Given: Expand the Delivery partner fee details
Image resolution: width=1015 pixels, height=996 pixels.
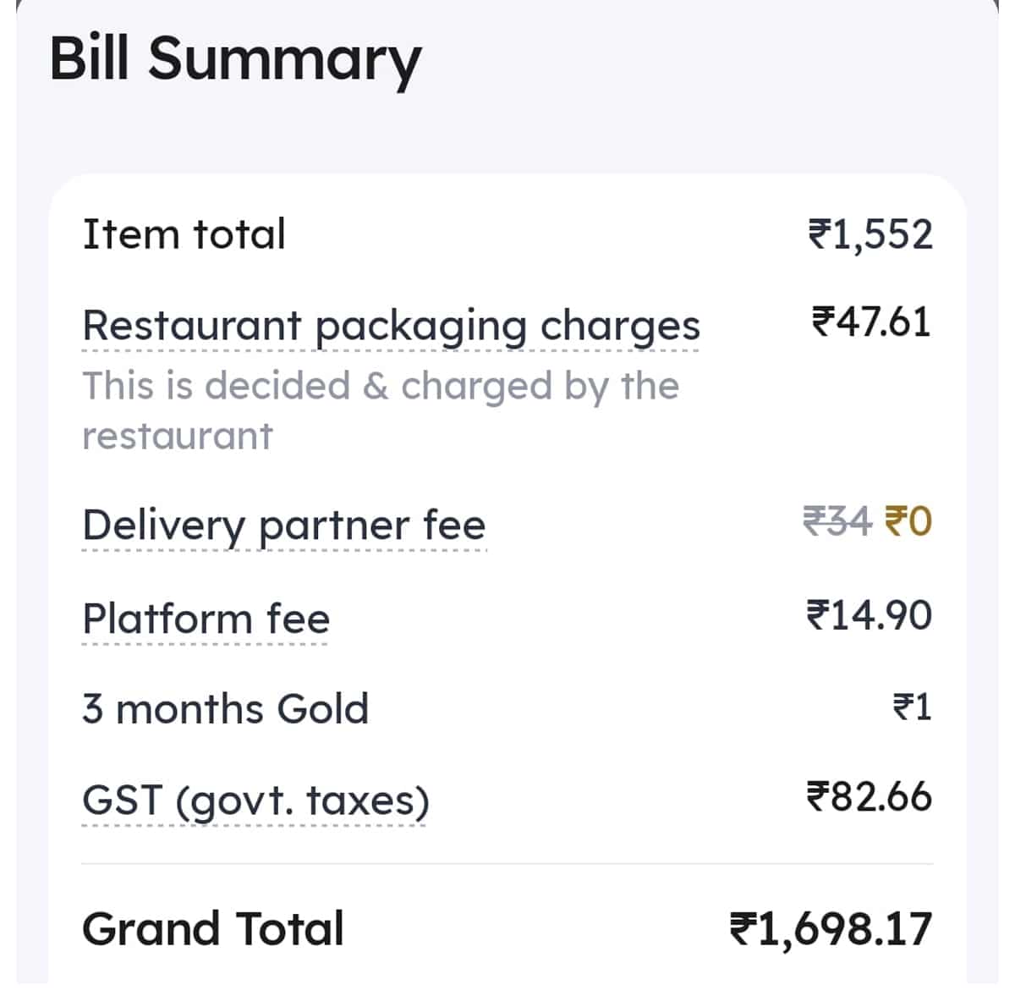Looking at the screenshot, I should 283,525.
